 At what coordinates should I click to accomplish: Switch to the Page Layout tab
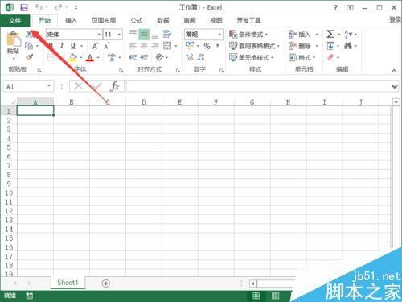click(104, 20)
